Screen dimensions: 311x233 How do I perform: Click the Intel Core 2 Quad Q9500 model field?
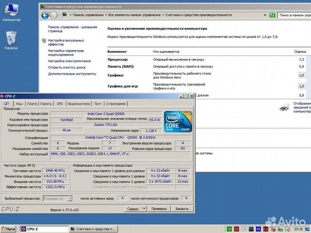tap(106, 114)
